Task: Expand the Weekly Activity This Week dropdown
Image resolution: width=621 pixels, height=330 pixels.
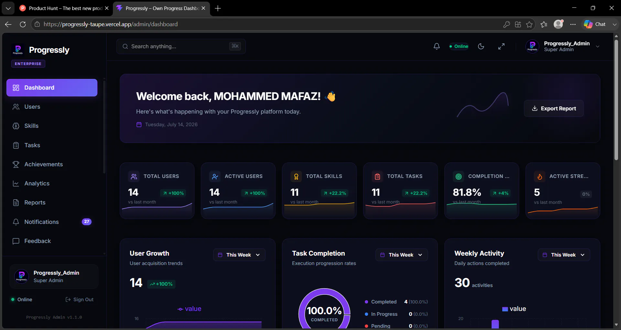Action: click(564, 255)
